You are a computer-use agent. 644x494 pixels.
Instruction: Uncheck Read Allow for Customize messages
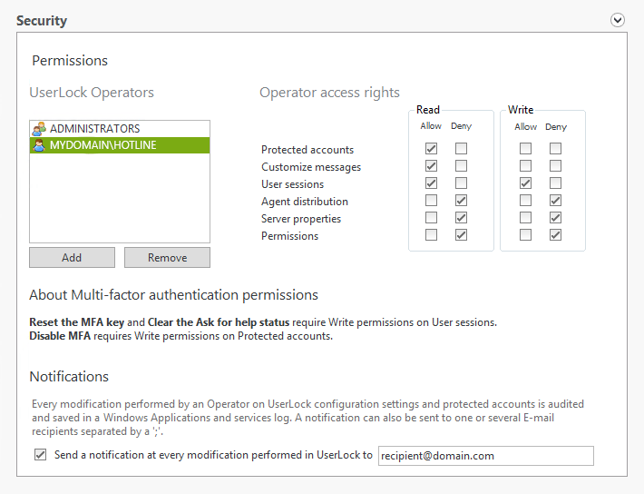coord(431,166)
